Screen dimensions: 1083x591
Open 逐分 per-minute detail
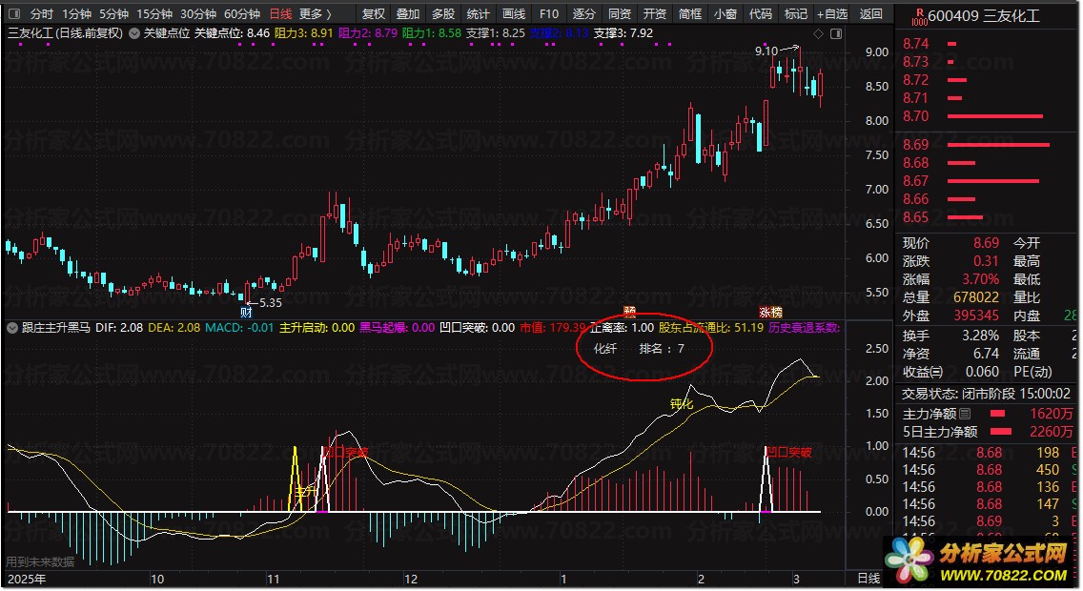pyautogui.click(x=584, y=13)
